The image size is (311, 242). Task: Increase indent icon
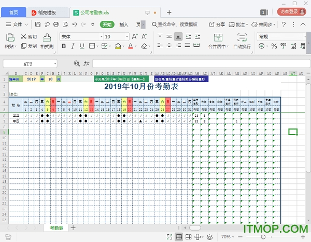pyautogui.click(x=197, y=36)
